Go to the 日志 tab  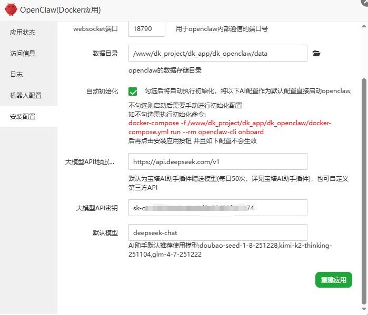(x=16, y=75)
